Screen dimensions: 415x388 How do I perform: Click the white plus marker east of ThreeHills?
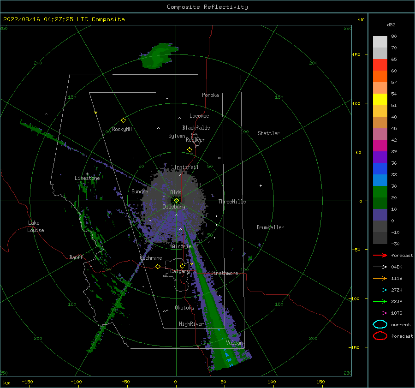pyautogui.click(x=261, y=185)
